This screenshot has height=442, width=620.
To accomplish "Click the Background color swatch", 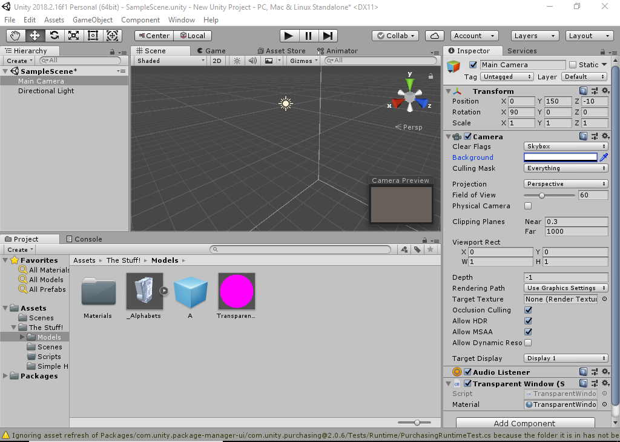I will pos(560,157).
